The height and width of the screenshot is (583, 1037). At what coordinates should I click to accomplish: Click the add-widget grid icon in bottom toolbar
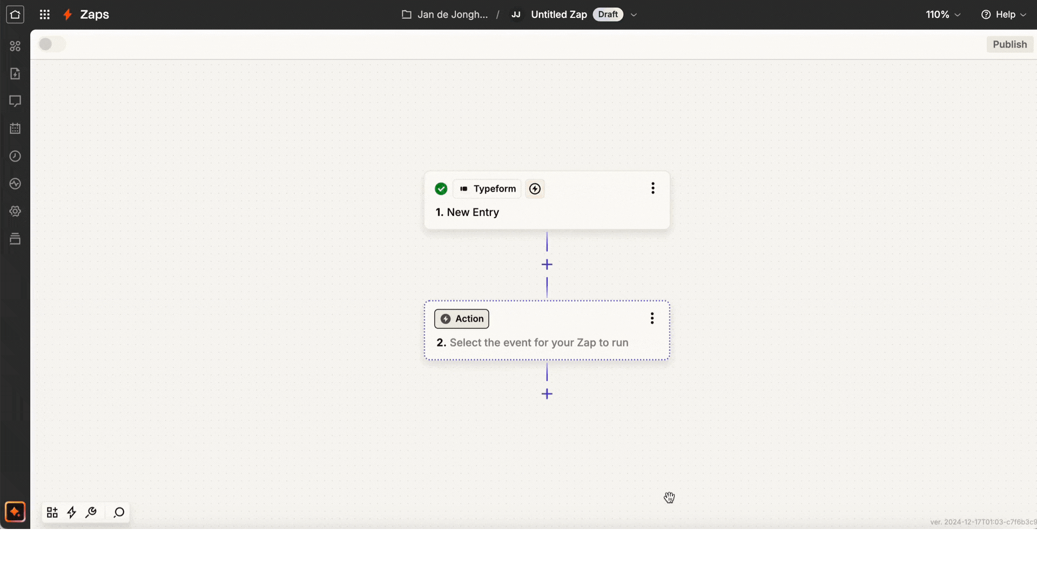[x=52, y=512]
